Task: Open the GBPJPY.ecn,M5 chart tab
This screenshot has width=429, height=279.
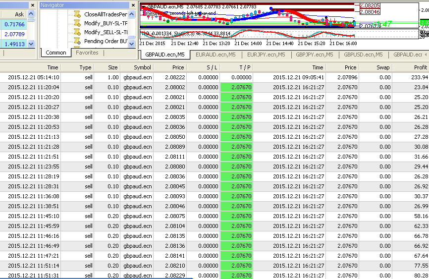Action: tap(315, 55)
